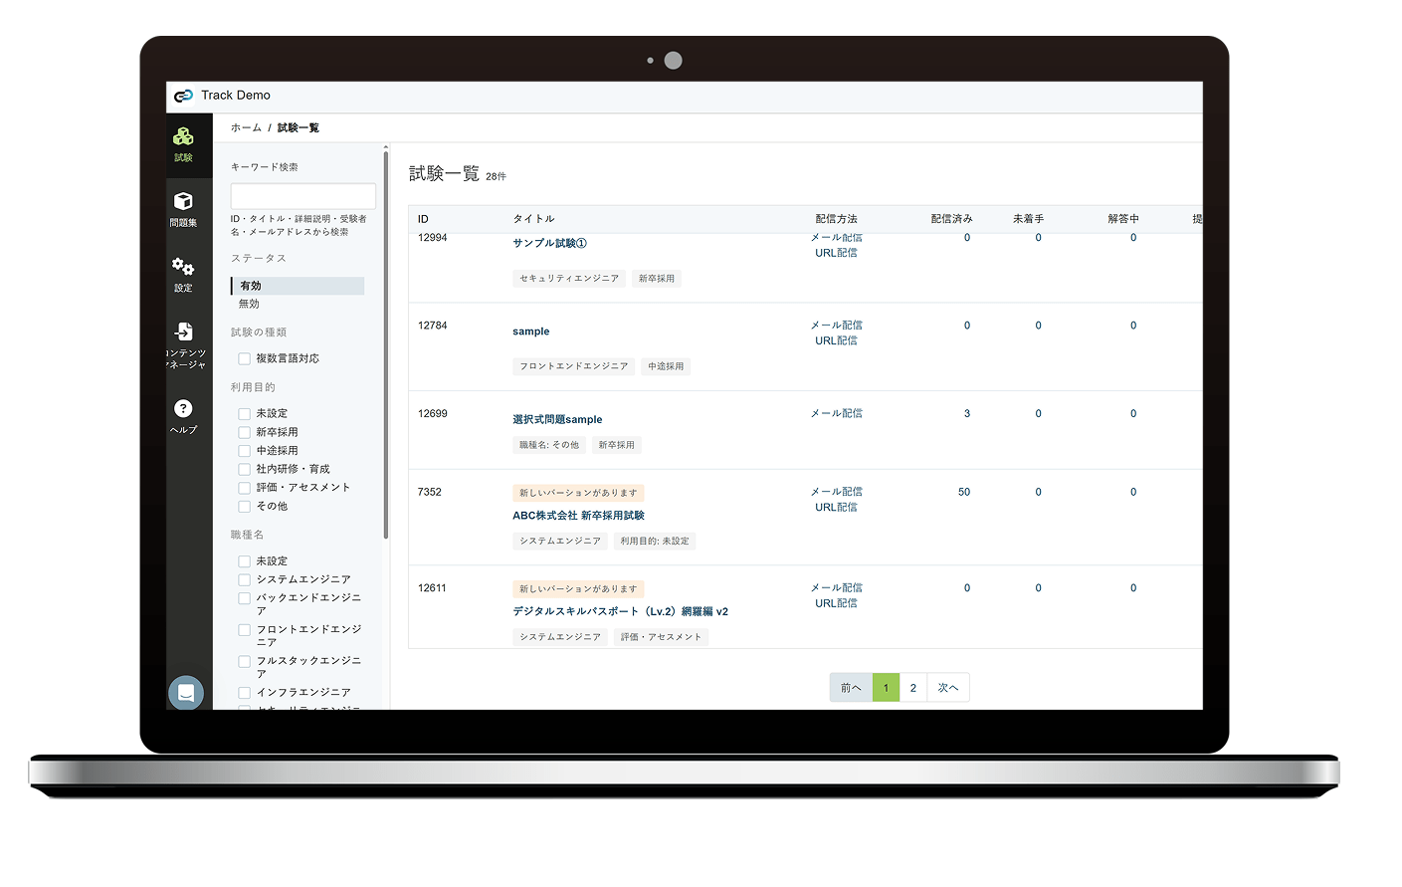Click the 前へ pagination button
This screenshot has width=1402, height=887.
click(x=851, y=688)
